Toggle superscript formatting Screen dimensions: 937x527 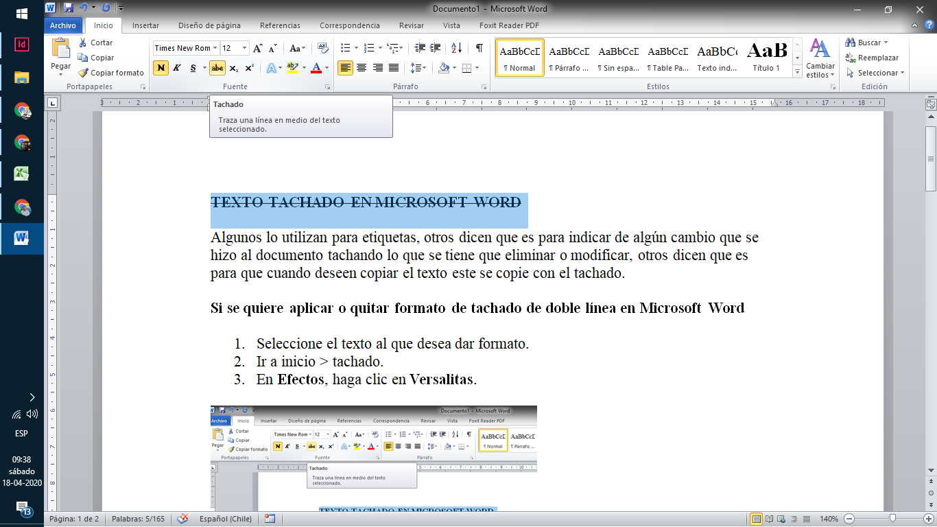tap(249, 68)
